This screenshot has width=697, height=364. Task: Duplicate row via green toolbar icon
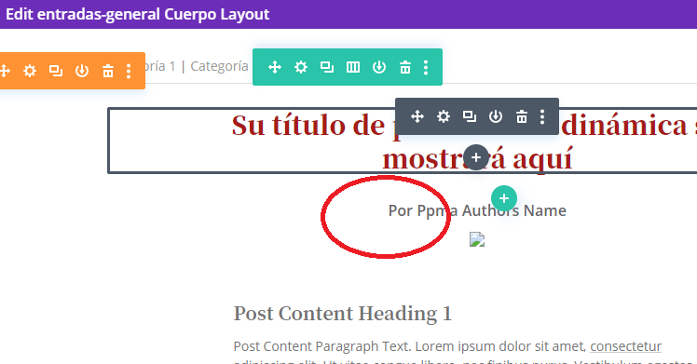327,67
